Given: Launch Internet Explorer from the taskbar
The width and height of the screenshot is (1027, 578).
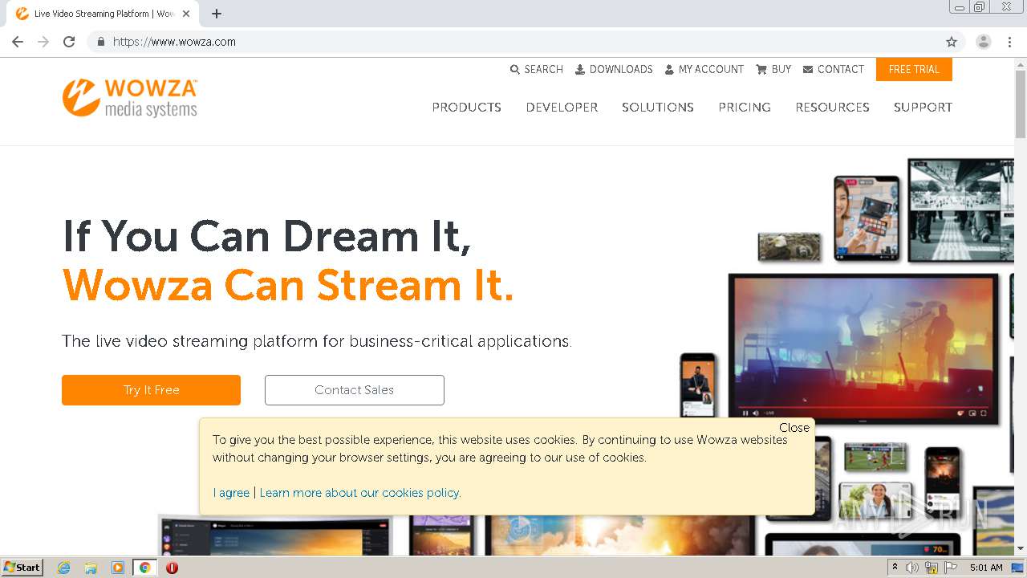Looking at the screenshot, I should (x=63, y=568).
